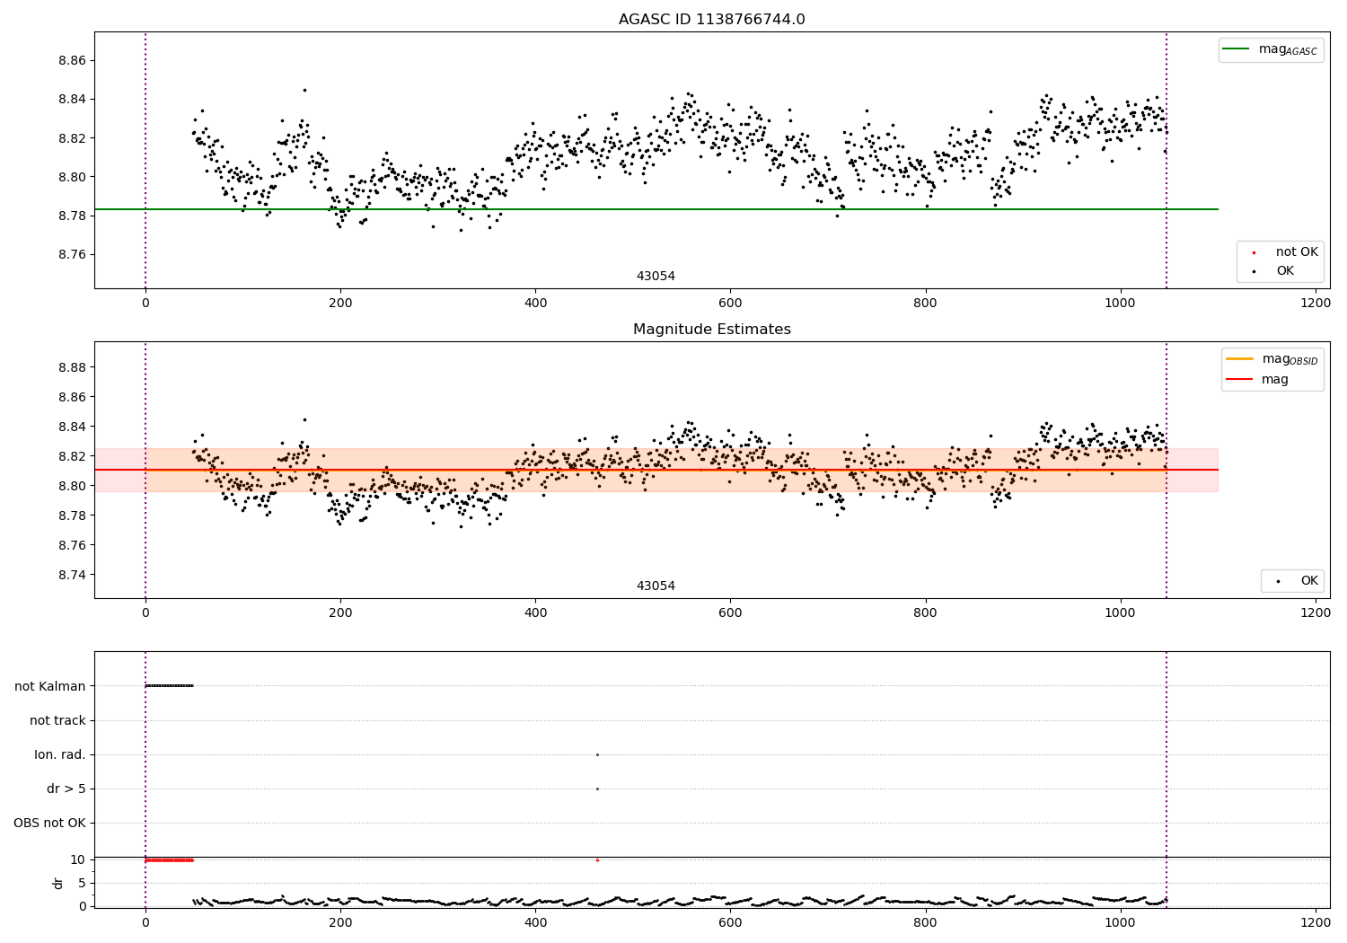Click the 8.80 y-tick in top plot
The height and width of the screenshot is (943, 1347).
(x=72, y=177)
